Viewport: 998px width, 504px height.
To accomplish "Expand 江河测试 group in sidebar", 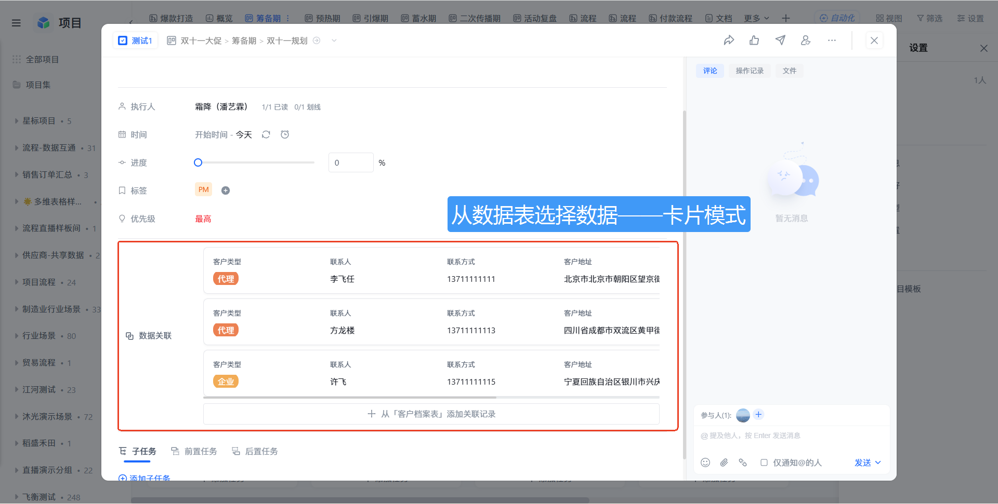I will tap(16, 390).
